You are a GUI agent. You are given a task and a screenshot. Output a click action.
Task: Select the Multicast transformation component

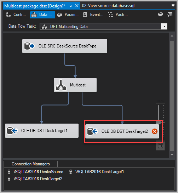click(x=75, y=85)
